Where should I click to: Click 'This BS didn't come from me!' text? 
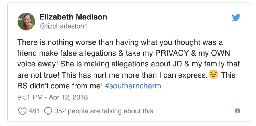click(126, 80)
